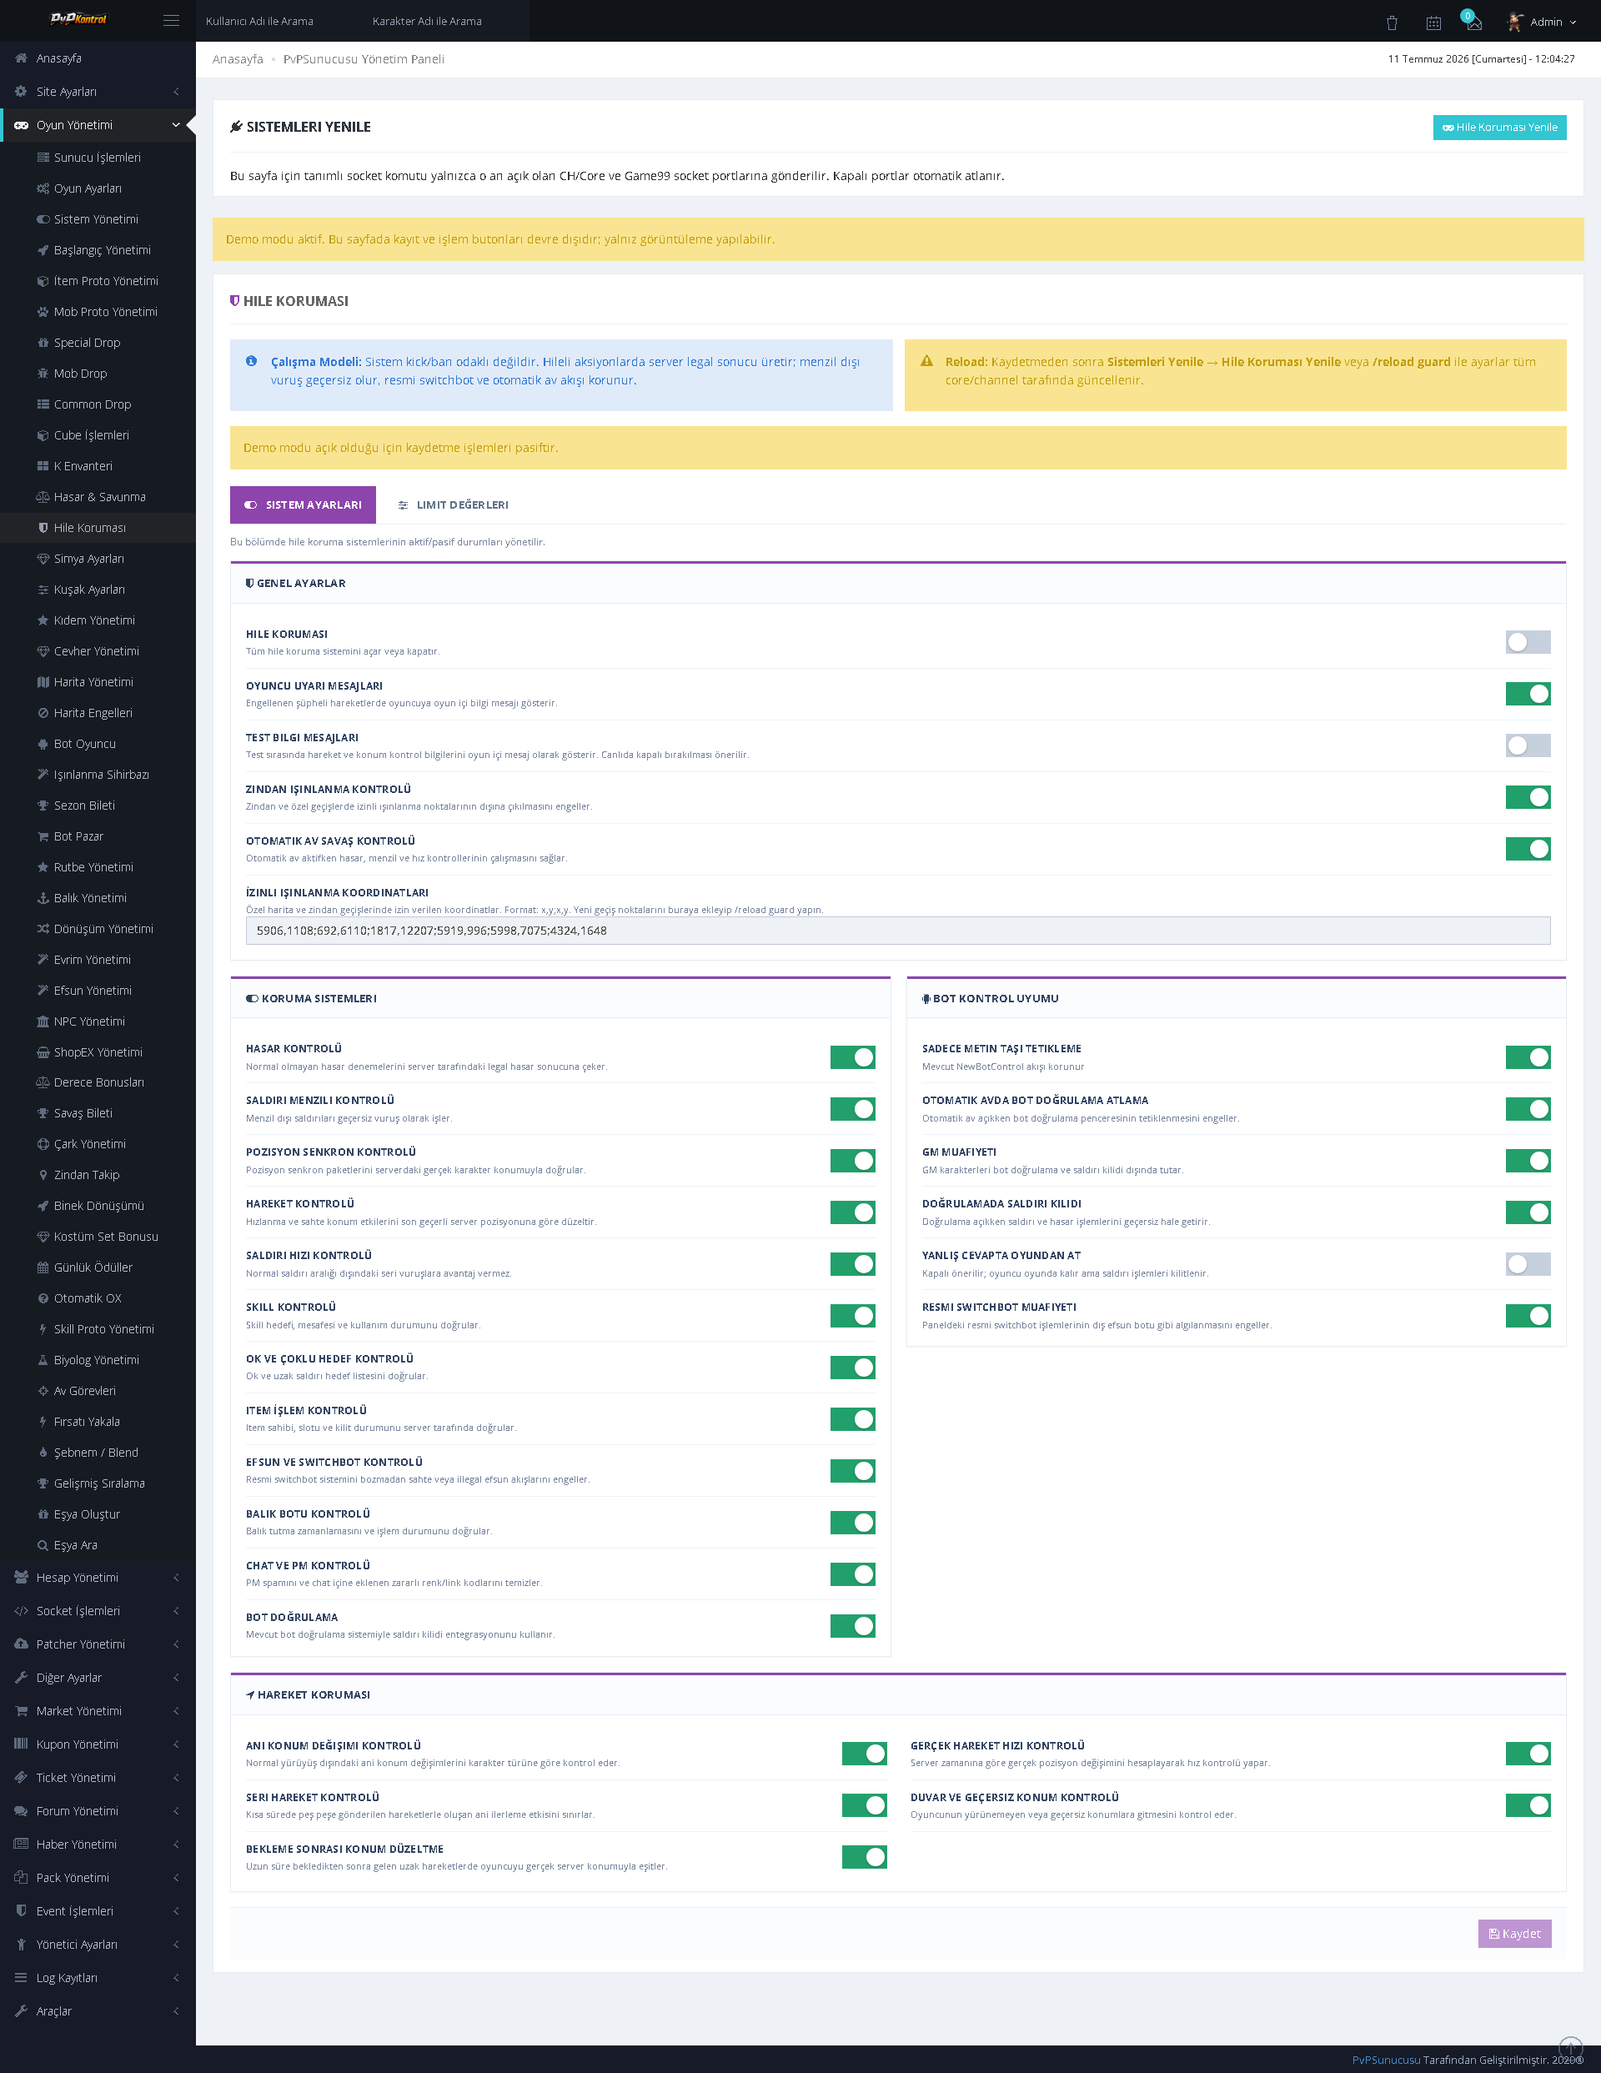Screen dimensions: 1601x2073
Task: Click the İzinli Işınlanma Koordinatları input field
Action: tap(898, 931)
